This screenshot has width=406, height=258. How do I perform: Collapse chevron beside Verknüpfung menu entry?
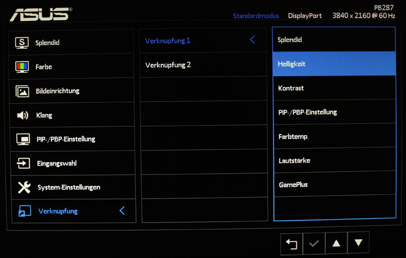point(122,211)
